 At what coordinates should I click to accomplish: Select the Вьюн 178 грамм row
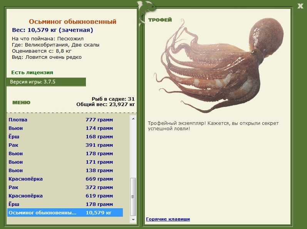65,154
